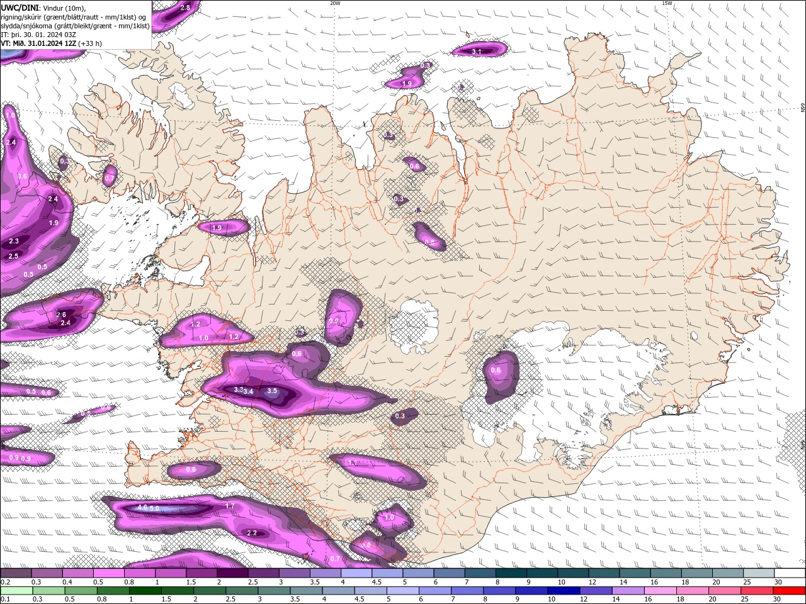This screenshot has height=604, width=806.
Task: Click the 3.5 precipitation value label
Action: (x=272, y=391)
